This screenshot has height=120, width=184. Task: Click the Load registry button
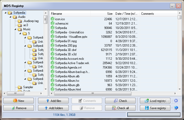[x=155, y=101]
